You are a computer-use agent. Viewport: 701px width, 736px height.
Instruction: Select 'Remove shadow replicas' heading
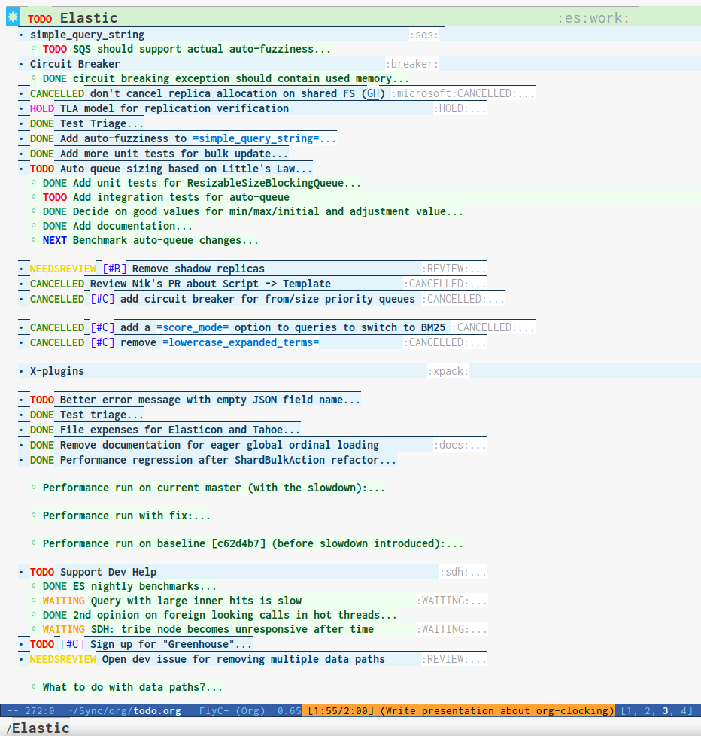pos(199,269)
